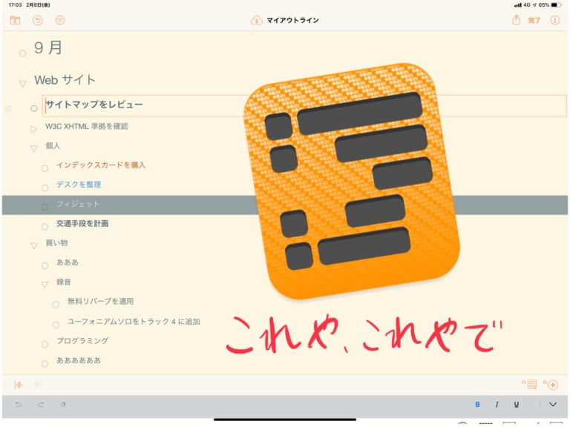The height and width of the screenshot is (427, 570).
Task: Tap the add note/row above icon
Action: pos(529,384)
